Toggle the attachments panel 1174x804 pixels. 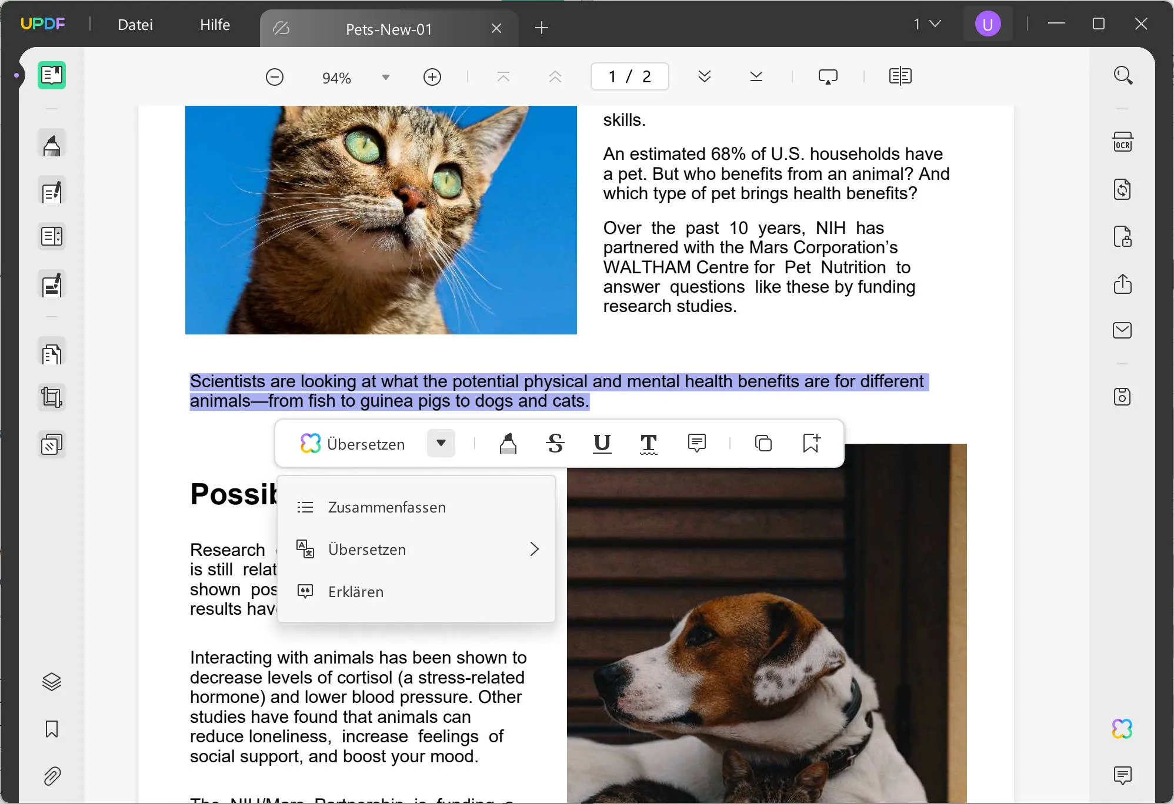[52, 776]
